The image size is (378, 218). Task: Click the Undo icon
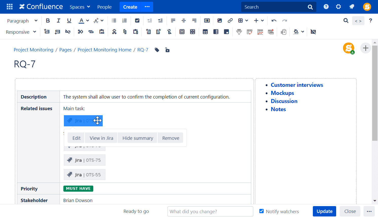click(x=274, y=21)
